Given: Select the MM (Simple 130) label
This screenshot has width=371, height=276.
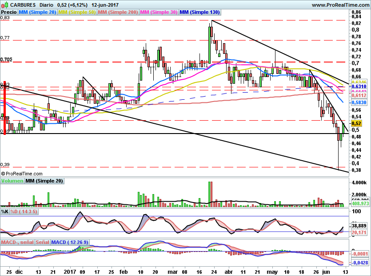Looking at the screenshot, I should [x=199, y=12].
